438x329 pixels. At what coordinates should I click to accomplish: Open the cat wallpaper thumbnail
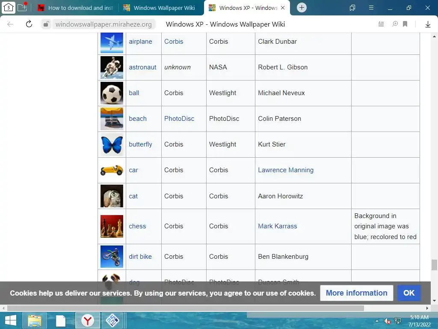112,196
